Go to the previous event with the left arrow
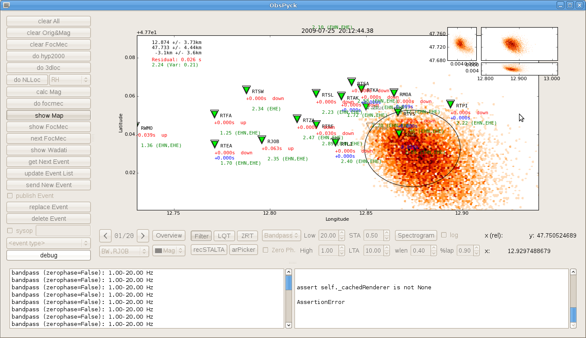 click(105, 235)
